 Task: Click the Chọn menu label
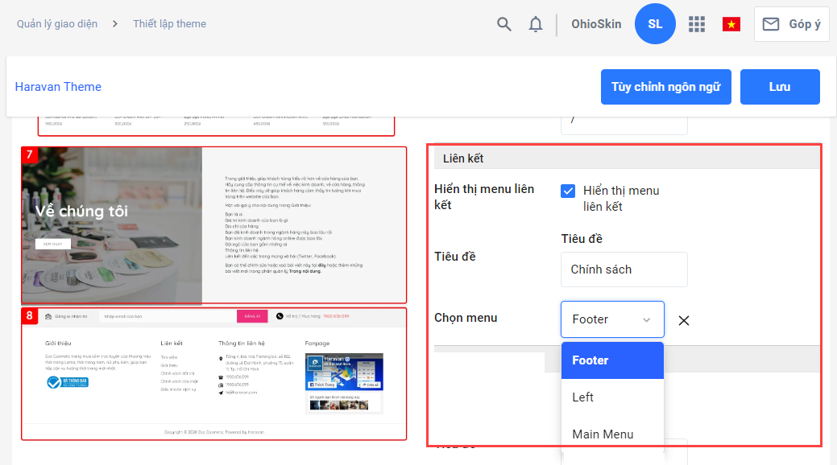click(466, 318)
